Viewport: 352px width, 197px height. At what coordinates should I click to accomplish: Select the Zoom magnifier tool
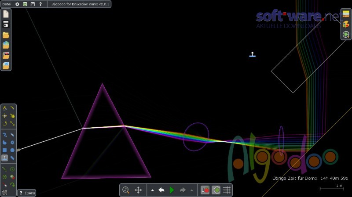[x=126, y=190]
